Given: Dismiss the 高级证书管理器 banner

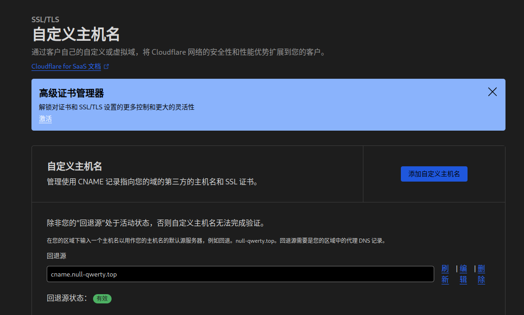Looking at the screenshot, I should click(x=492, y=92).
